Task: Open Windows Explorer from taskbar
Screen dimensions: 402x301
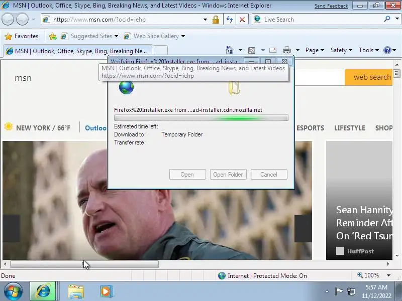Action: [x=76, y=291]
